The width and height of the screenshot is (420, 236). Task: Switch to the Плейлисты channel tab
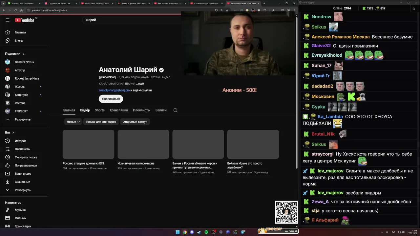pos(142,110)
